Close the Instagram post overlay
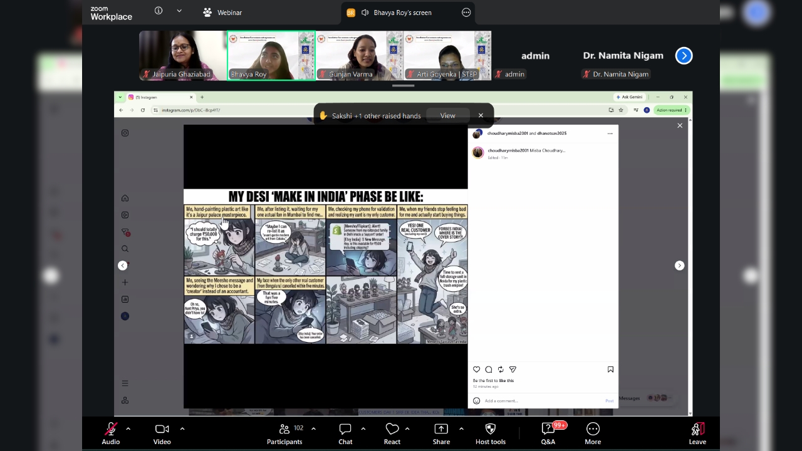The image size is (802, 451). 680,126
